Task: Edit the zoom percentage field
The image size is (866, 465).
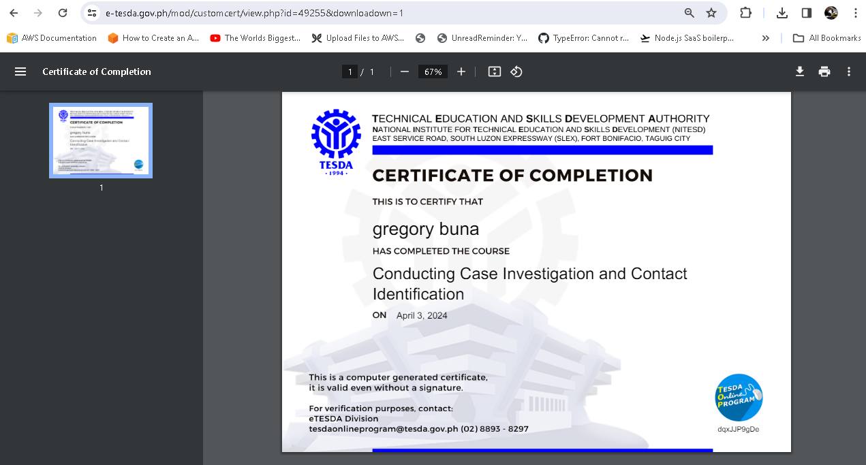Action: pyautogui.click(x=433, y=71)
